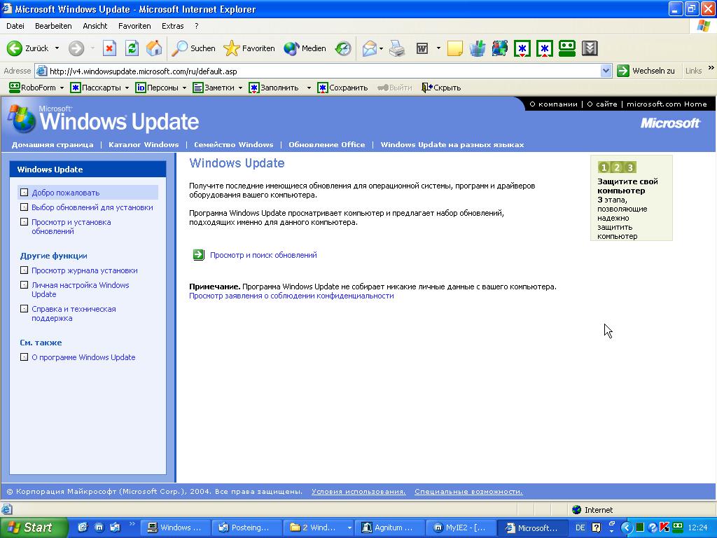717x538 pixels.
Task: Open the Favoriten star toolbar button
Action: pos(249,48)
